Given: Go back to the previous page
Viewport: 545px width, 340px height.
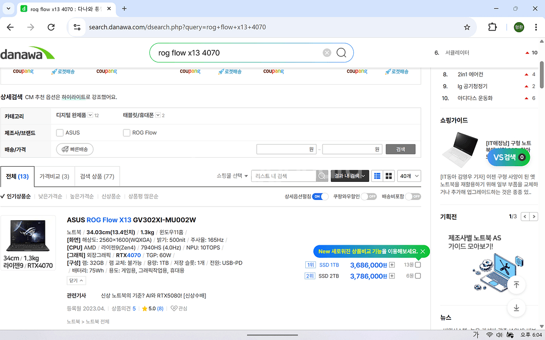Looking at the screenshot, I should click(10, 27).
